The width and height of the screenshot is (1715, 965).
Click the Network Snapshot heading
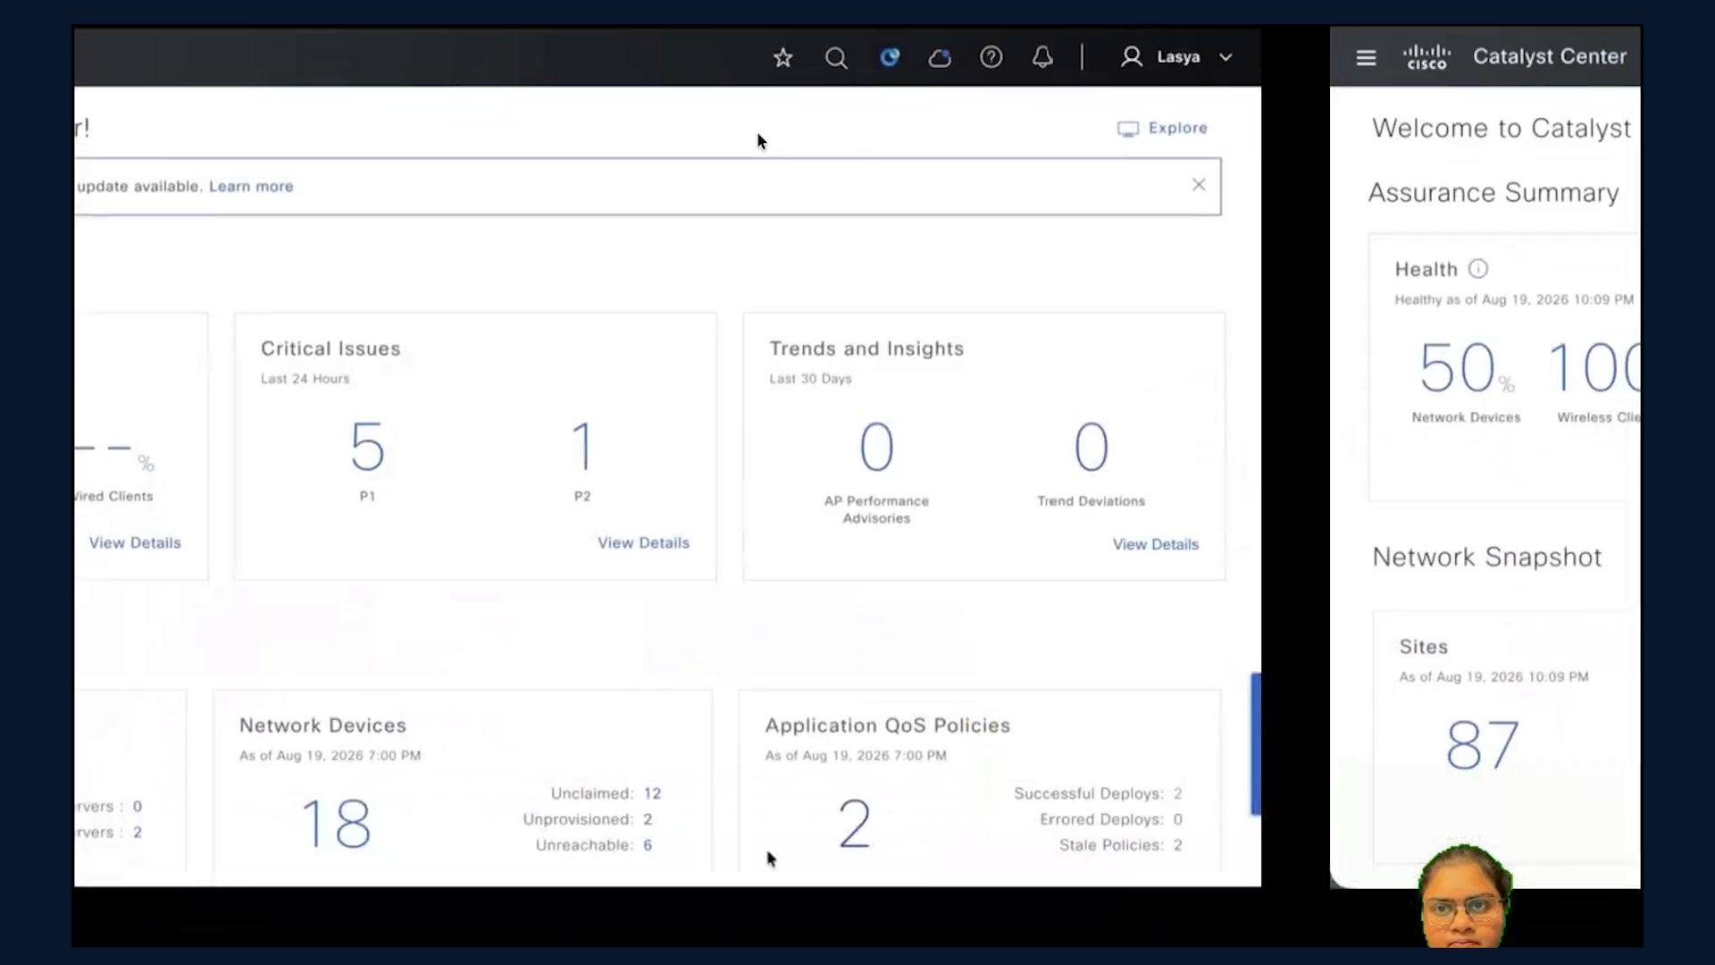click(x=1487, y=558)
